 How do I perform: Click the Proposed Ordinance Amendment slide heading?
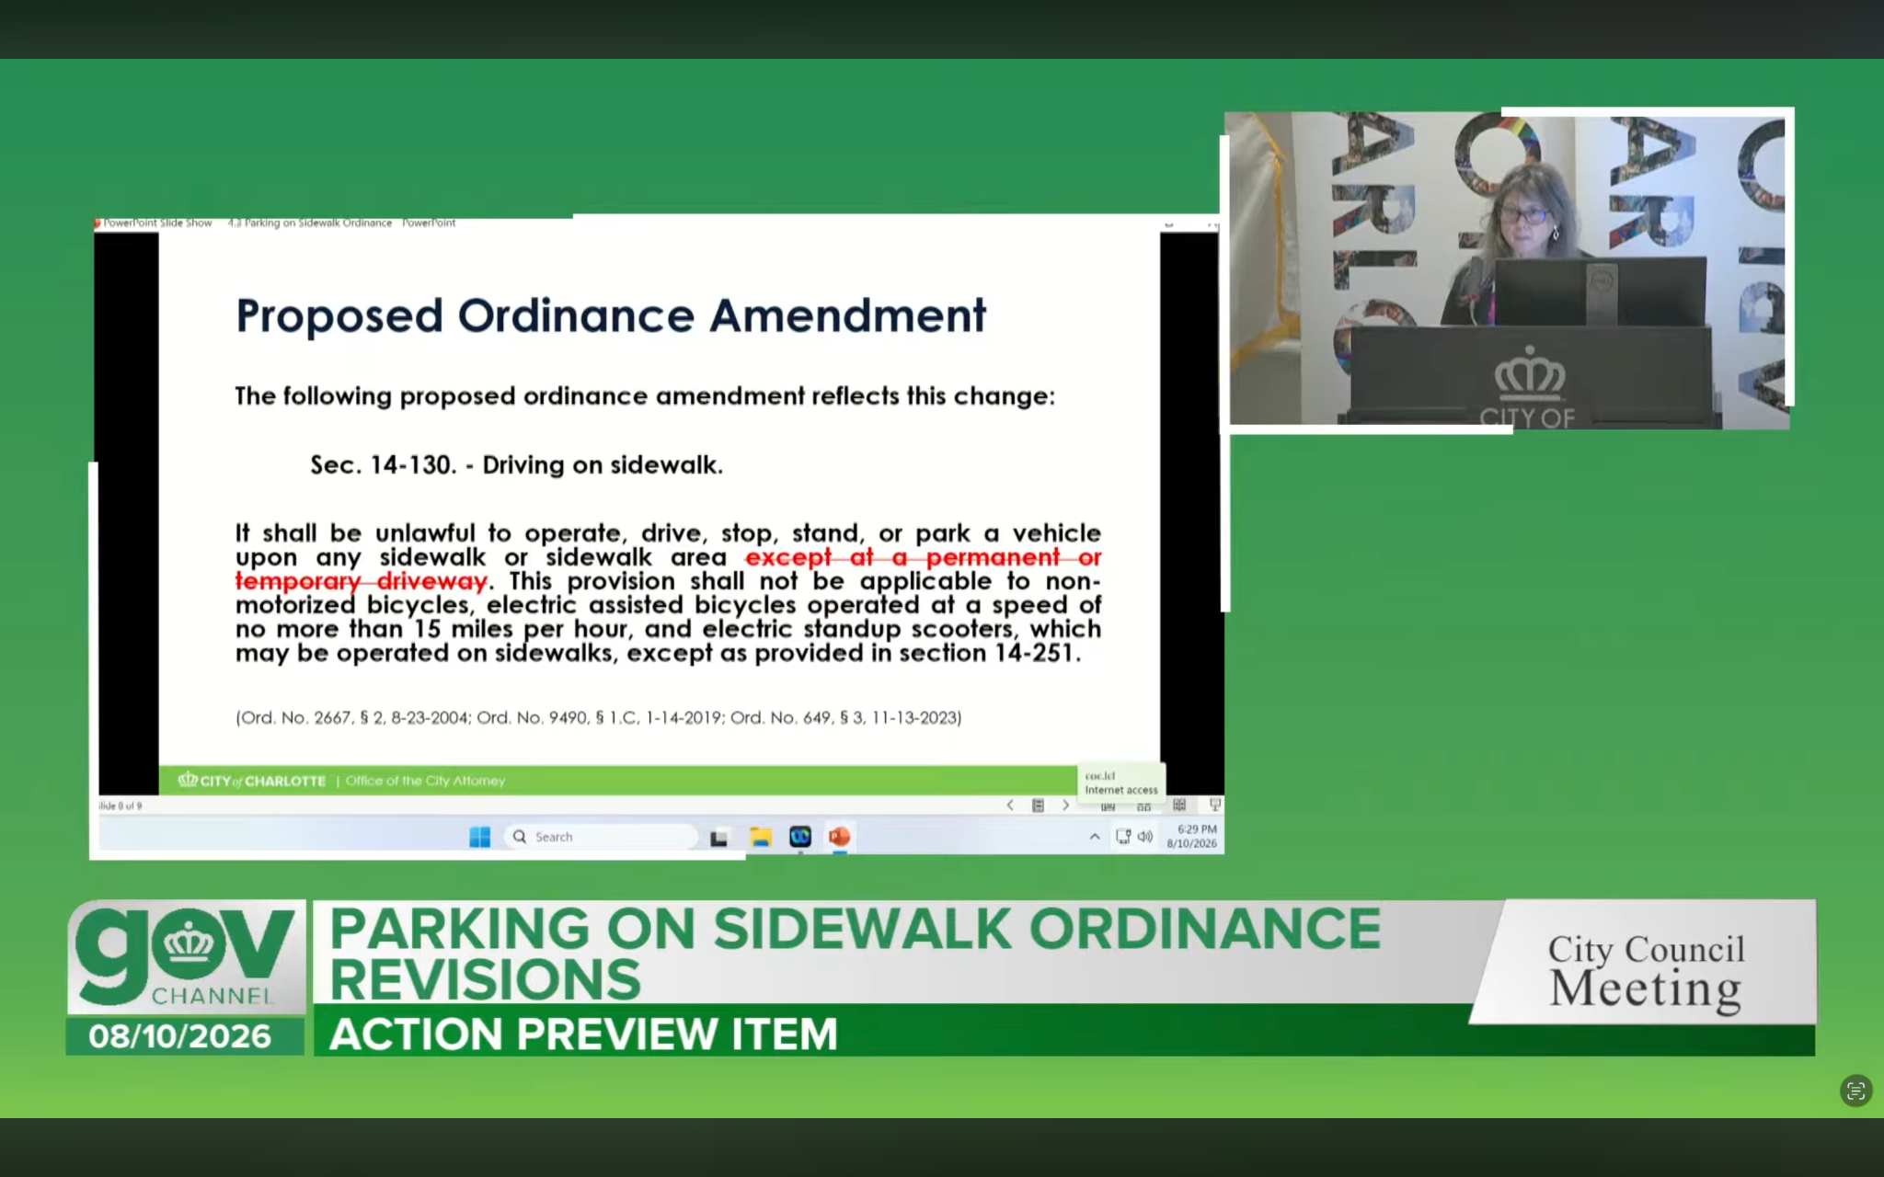(x=611, y=316)
